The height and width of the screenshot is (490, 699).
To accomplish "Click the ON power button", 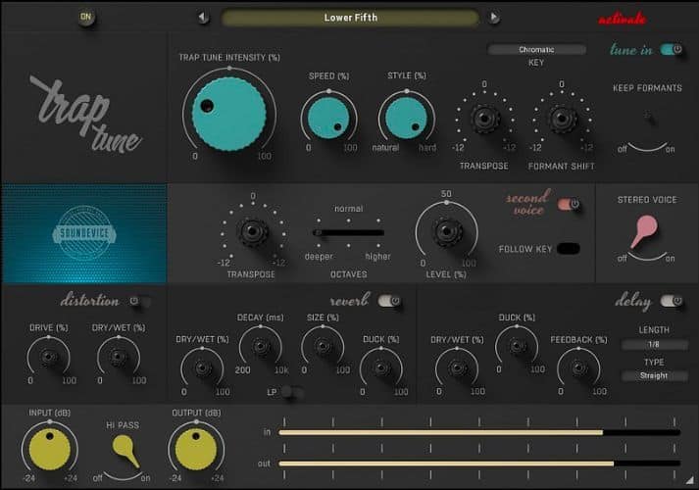I will [86, 17].
